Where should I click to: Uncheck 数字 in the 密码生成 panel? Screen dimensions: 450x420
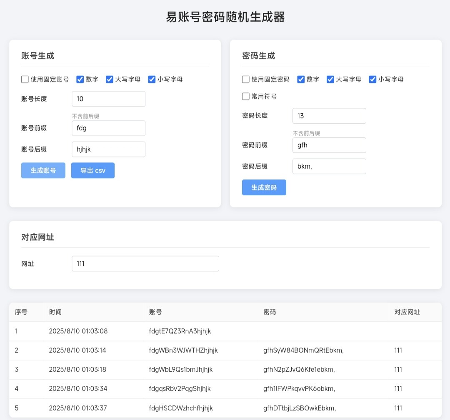301,79
